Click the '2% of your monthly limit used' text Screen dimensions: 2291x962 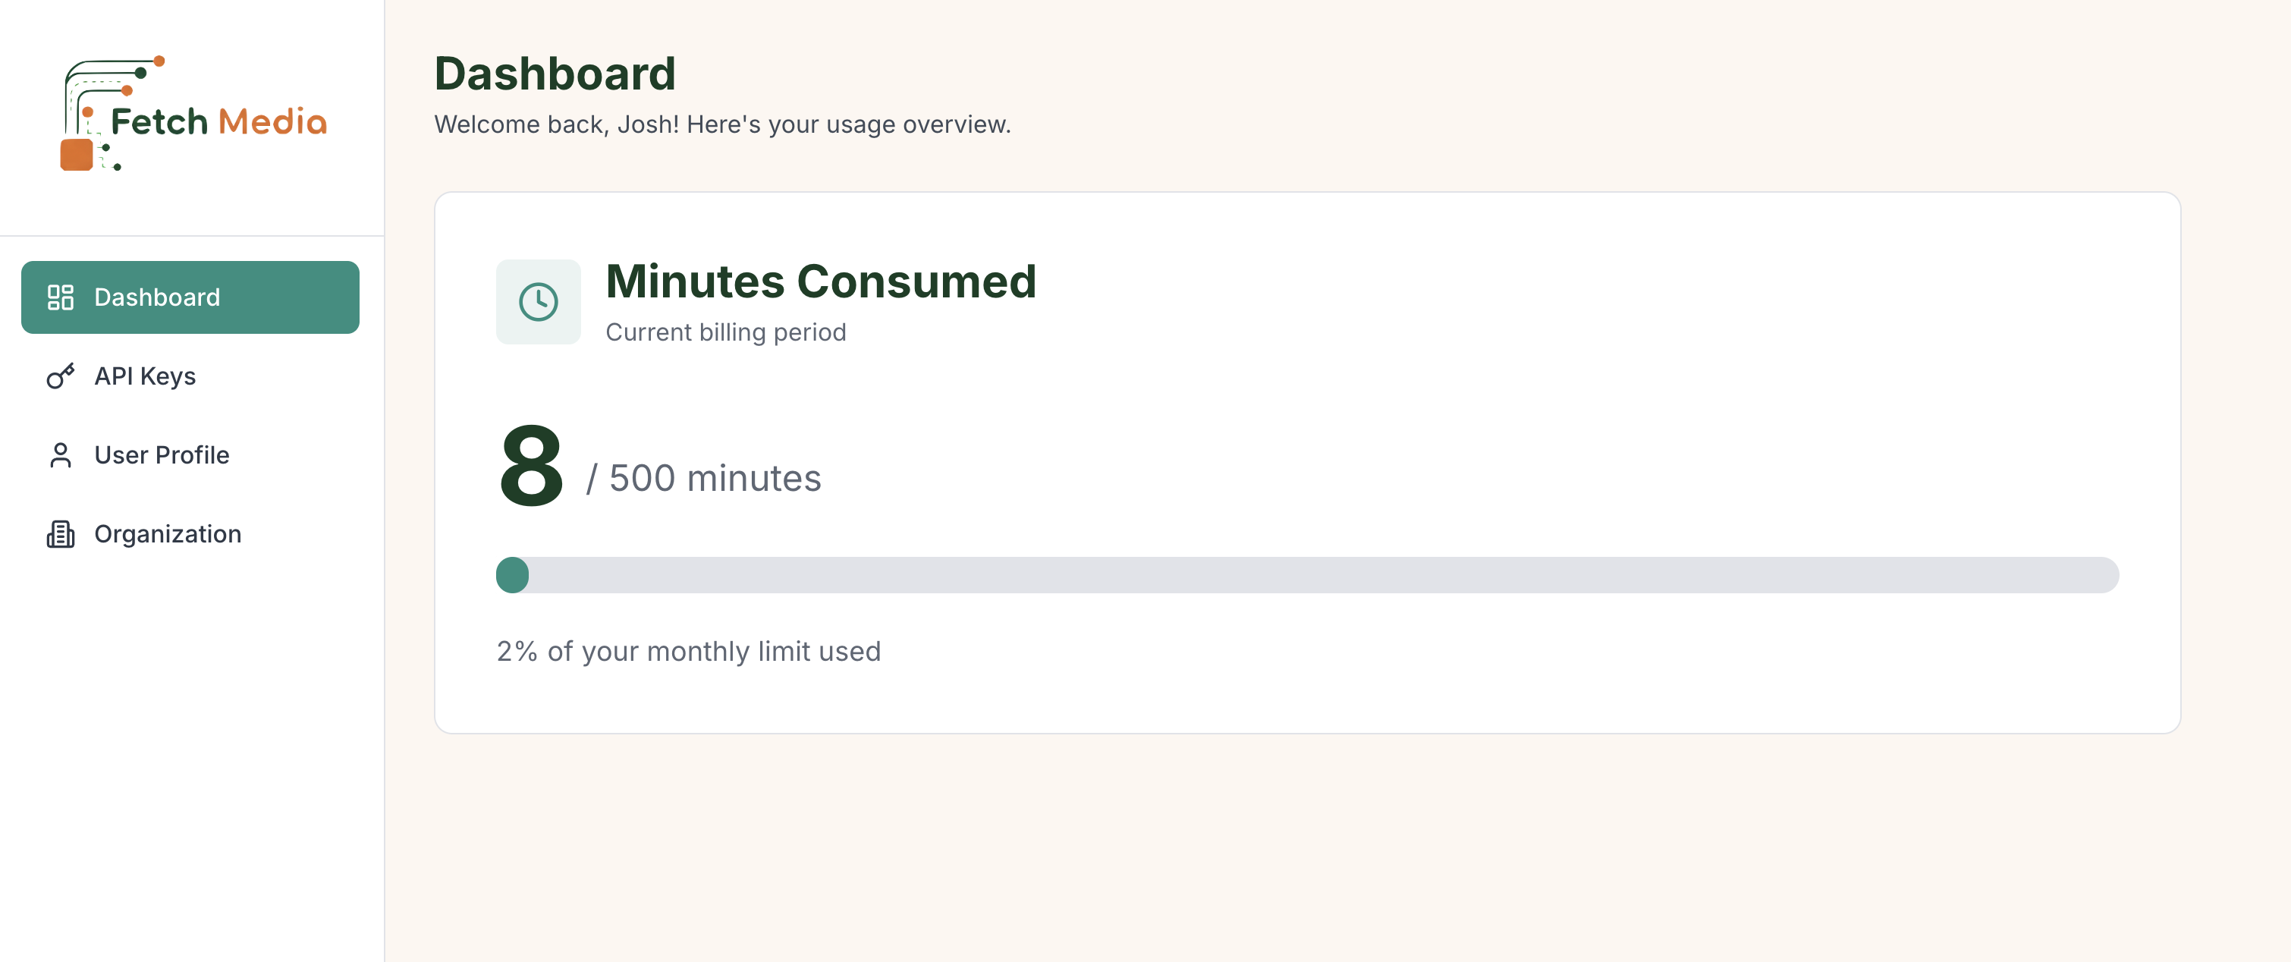point(688,652)
